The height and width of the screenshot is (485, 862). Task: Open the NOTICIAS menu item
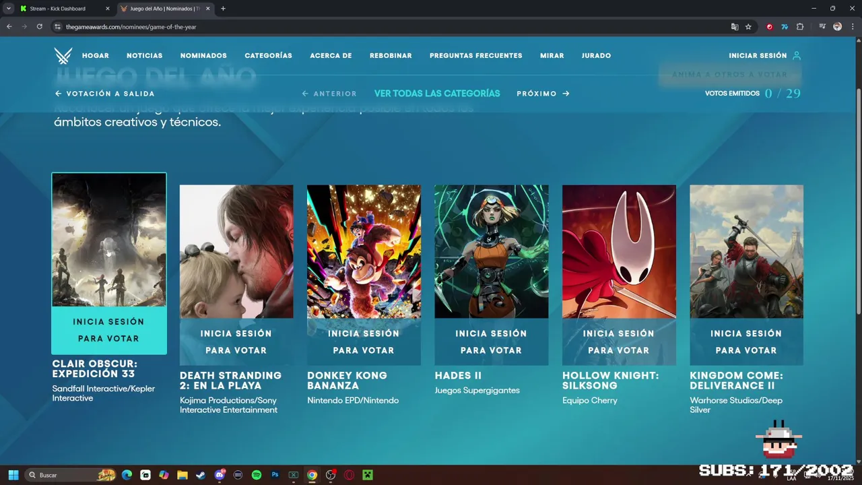point(144,56)
